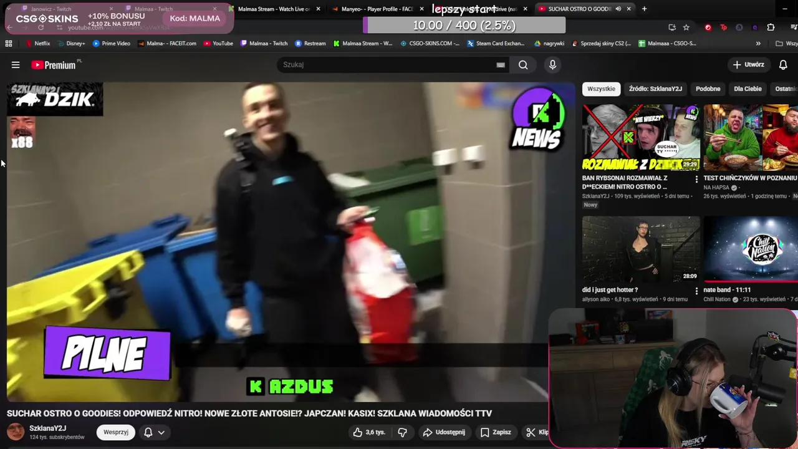The image size is (798, 449).
Task: Open the SzklanaY2J channel avatar
Action: tap(16, 432)
